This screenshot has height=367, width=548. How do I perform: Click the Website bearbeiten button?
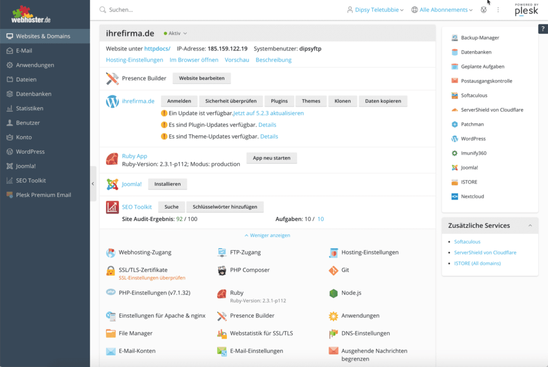202,78
